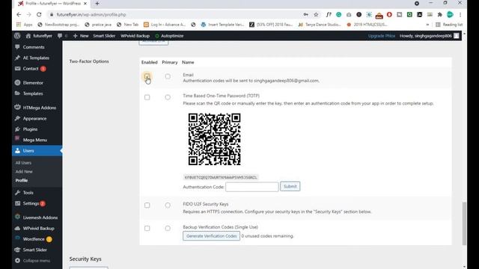Open WPvivid Backup in admin bar

pyautogui.click(x=135, y=36)
